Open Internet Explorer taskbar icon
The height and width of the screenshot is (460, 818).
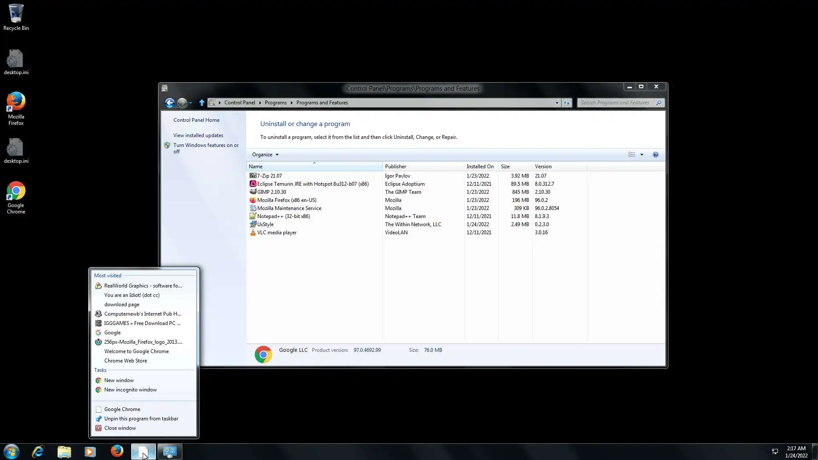point(38,451)
